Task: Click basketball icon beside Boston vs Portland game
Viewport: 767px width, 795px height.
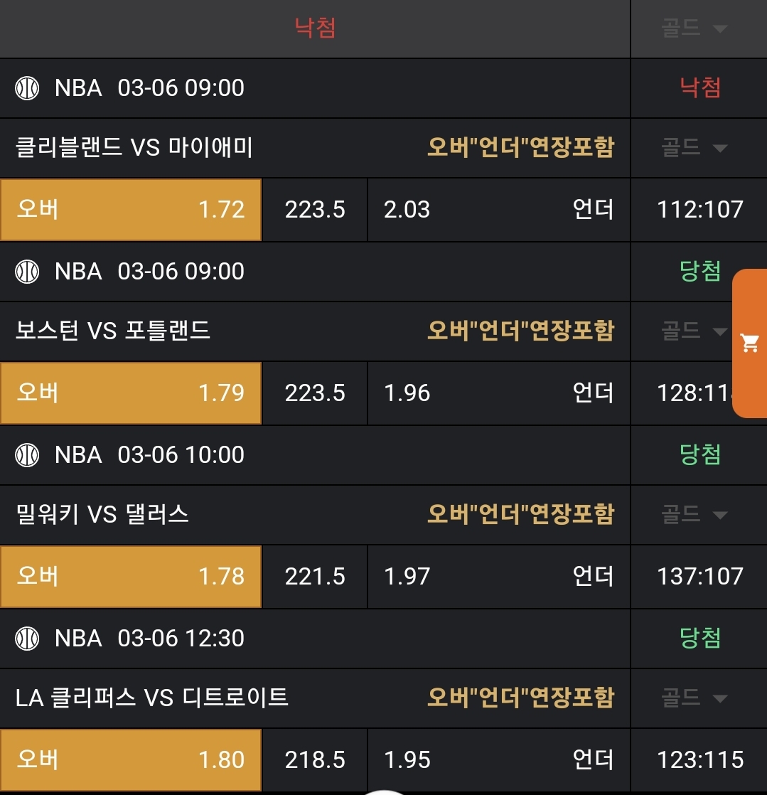Action: (x=27, y=272)
